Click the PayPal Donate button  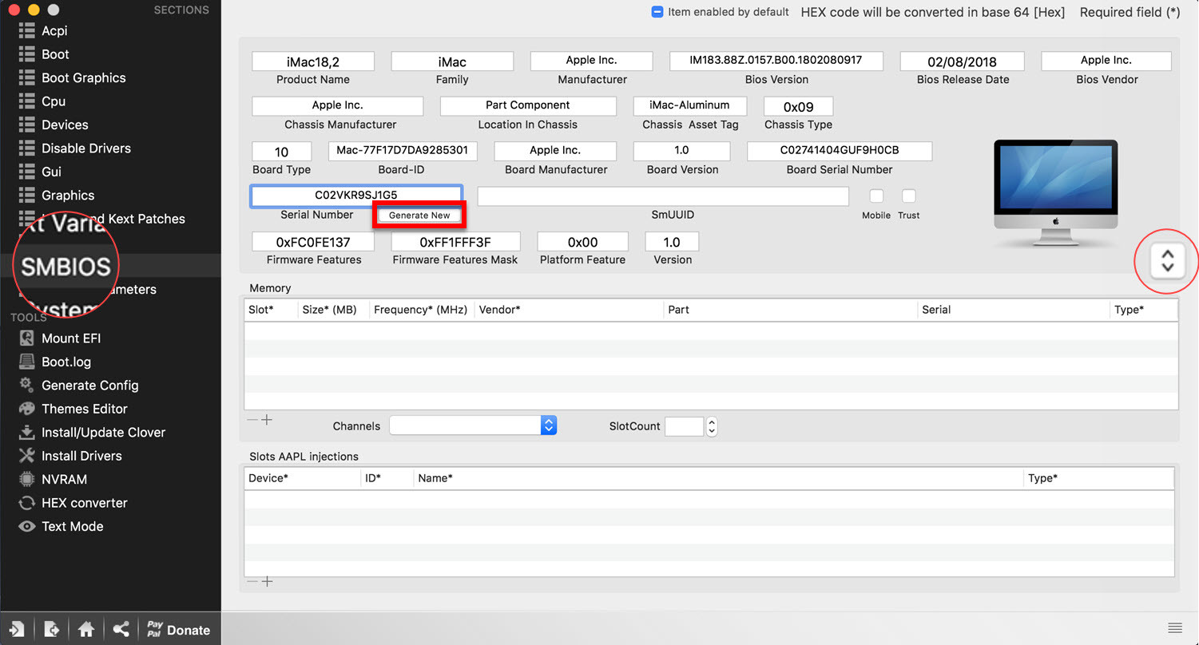click(178, 630)
